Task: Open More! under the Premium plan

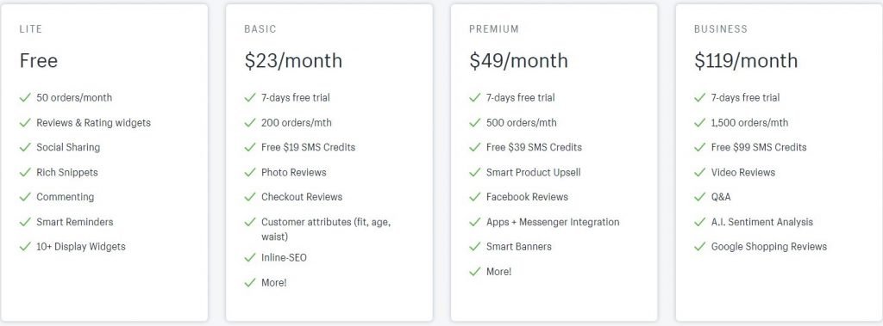Action: click(499, 271)
